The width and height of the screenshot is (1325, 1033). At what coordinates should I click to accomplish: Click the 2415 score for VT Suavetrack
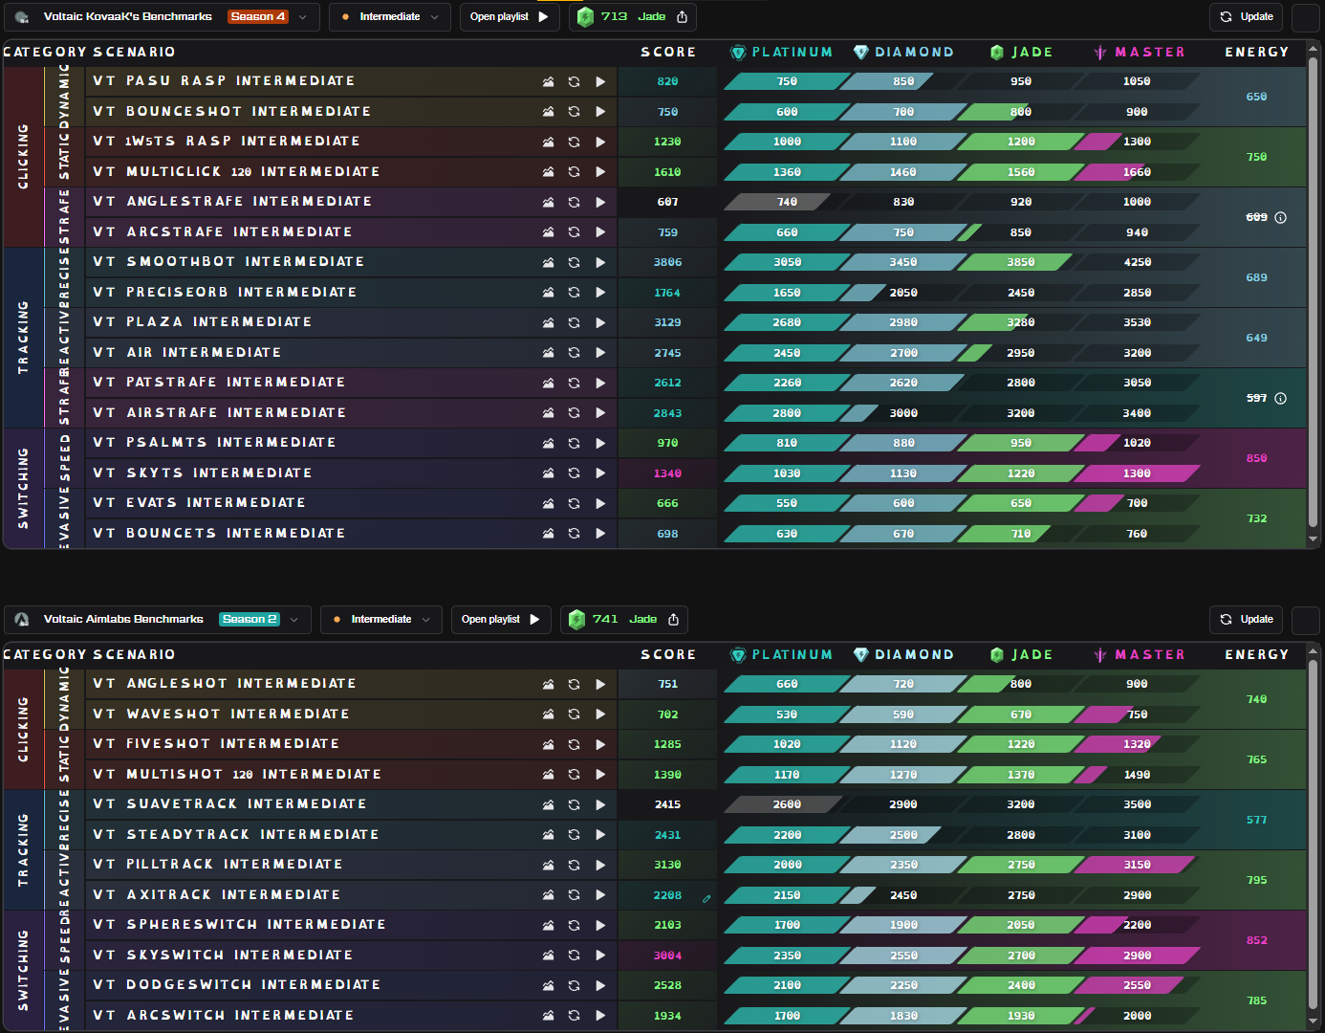point(667,804)
